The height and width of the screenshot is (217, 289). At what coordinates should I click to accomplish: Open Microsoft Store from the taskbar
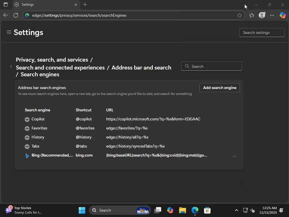(x=207, y=210)
